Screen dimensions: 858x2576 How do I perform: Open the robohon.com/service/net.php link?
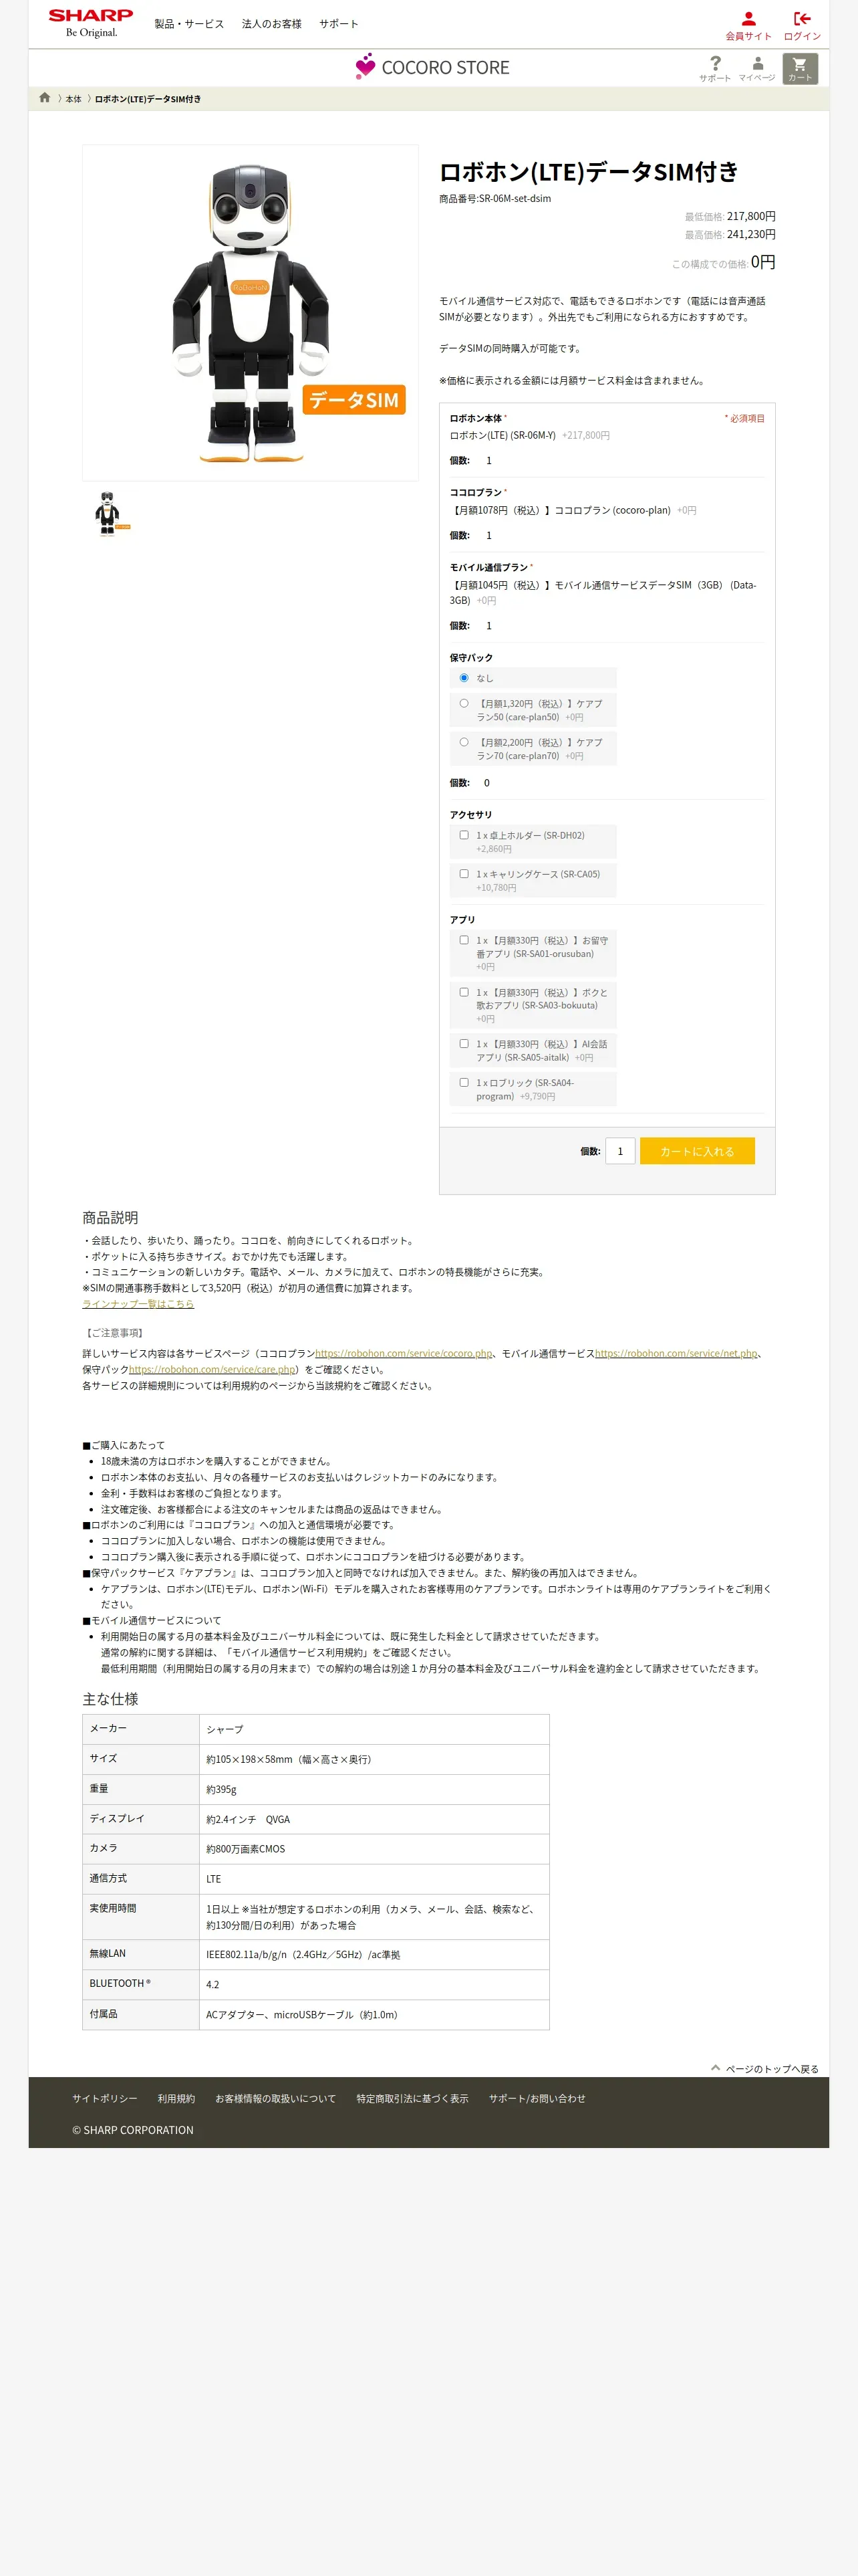tap(676, 1353)
